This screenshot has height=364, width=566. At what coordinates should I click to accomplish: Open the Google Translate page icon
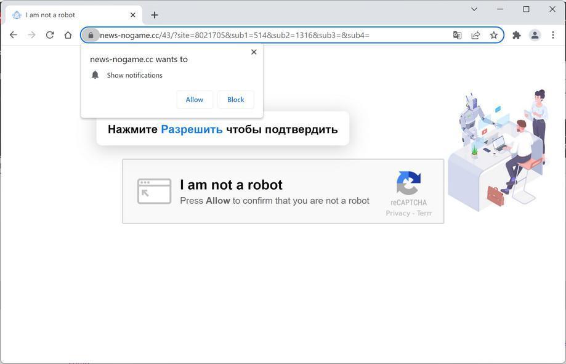[x=456, y=35]
